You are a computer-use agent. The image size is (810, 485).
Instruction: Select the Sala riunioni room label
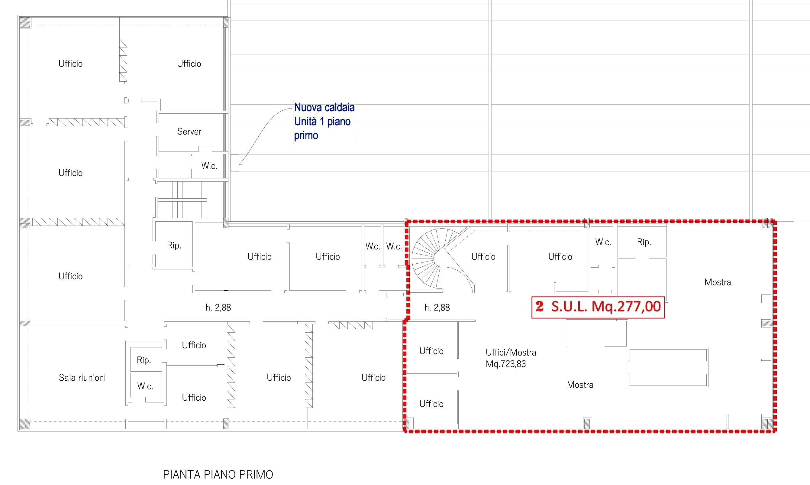click(x=82, y=377)
